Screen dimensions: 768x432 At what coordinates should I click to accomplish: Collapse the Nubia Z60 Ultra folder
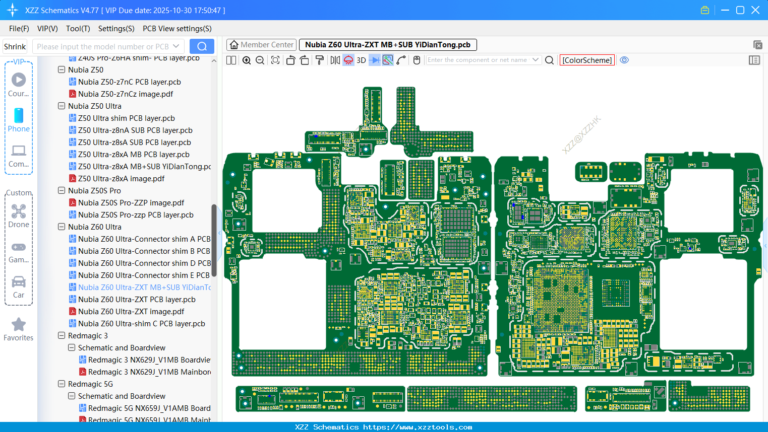click(x=62, y=227)
